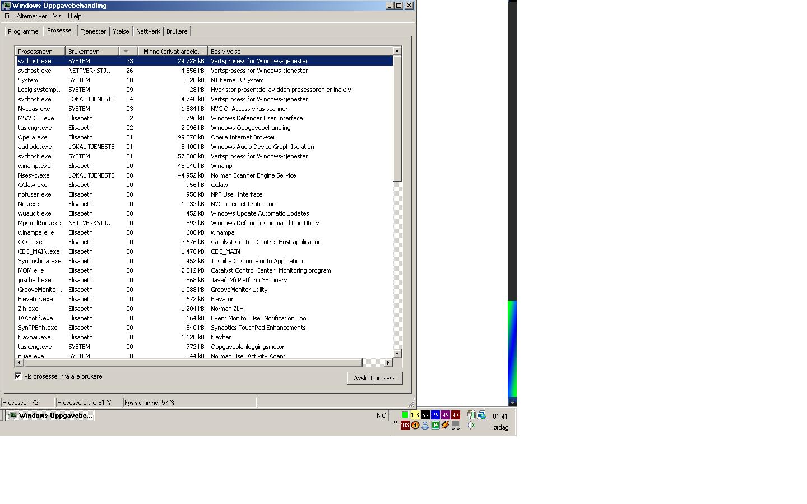Select the taskeng.exe process row
Viewport: 807px width, 504px height.
(204, 347)
